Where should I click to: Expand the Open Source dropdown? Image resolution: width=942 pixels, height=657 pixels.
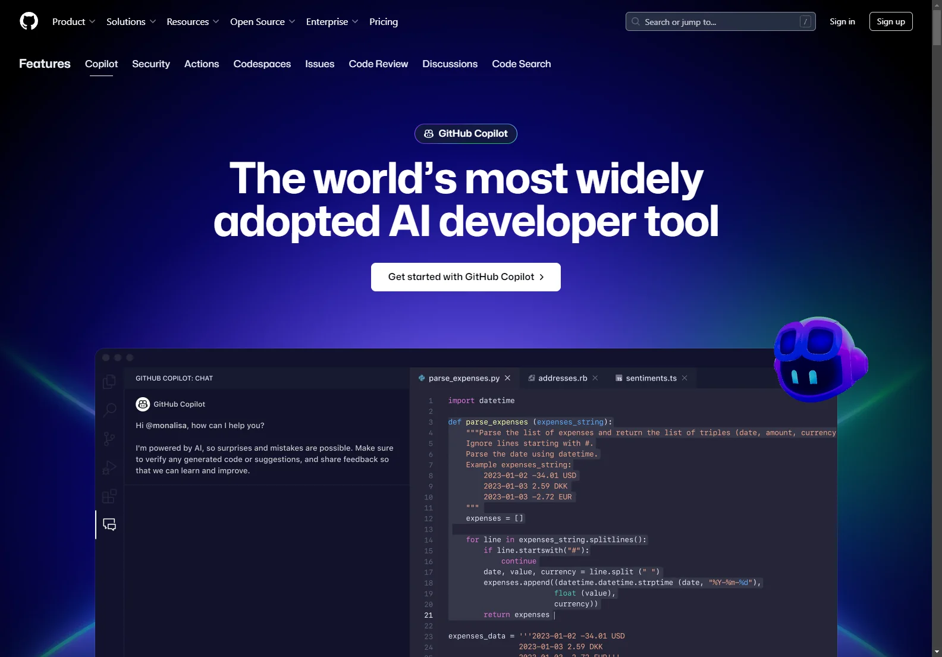(262, 21)
